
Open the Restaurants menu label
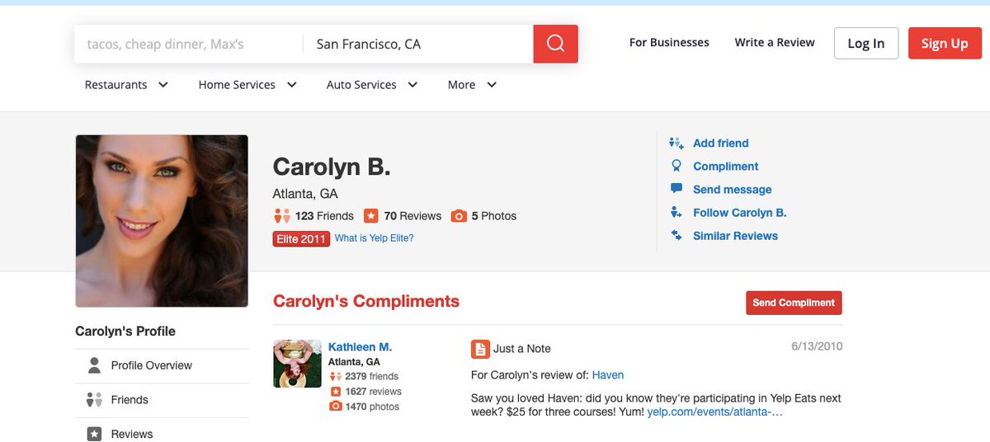pyautogui.click(x=116, y=85)
